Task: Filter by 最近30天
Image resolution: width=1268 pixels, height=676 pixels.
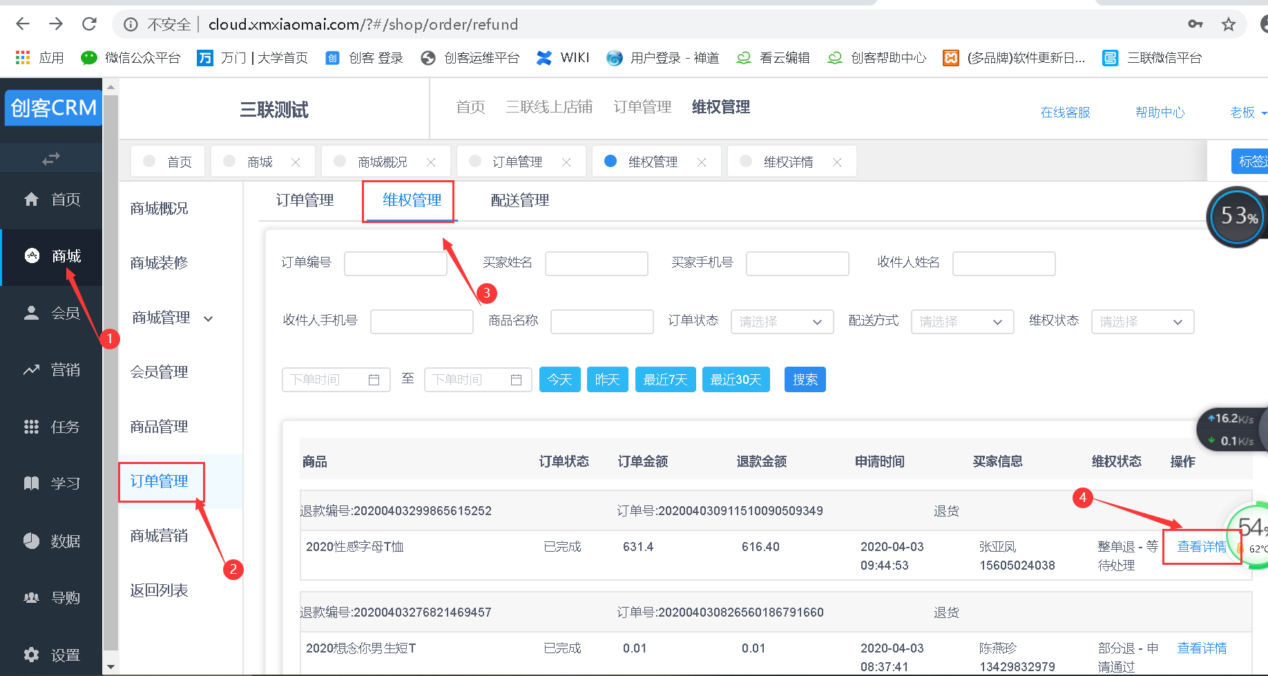Action: pos(736,380)
